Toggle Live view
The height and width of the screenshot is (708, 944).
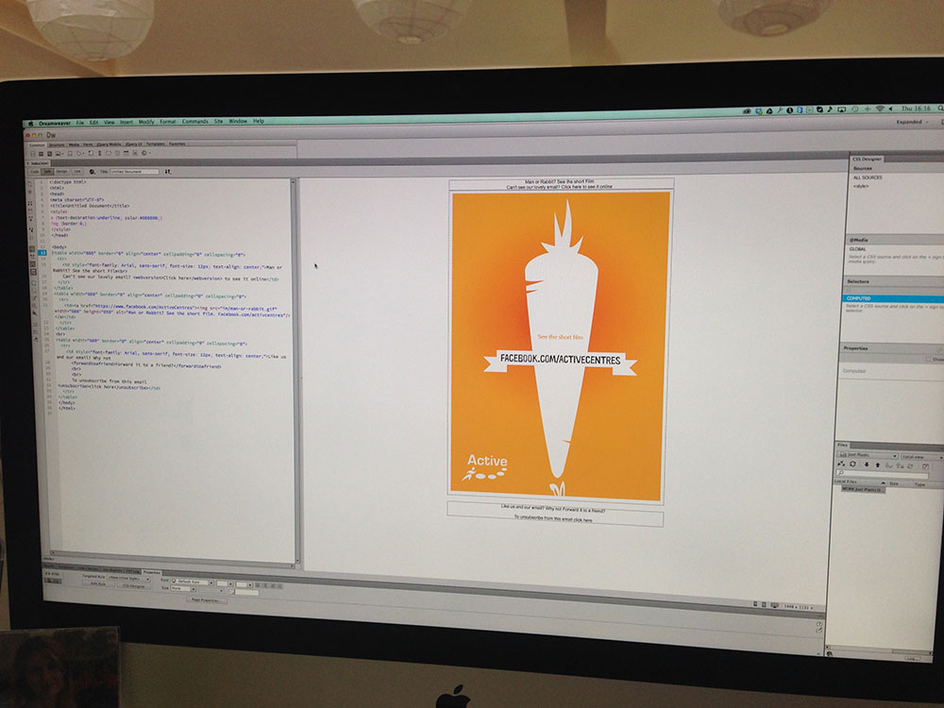point(77,172)
